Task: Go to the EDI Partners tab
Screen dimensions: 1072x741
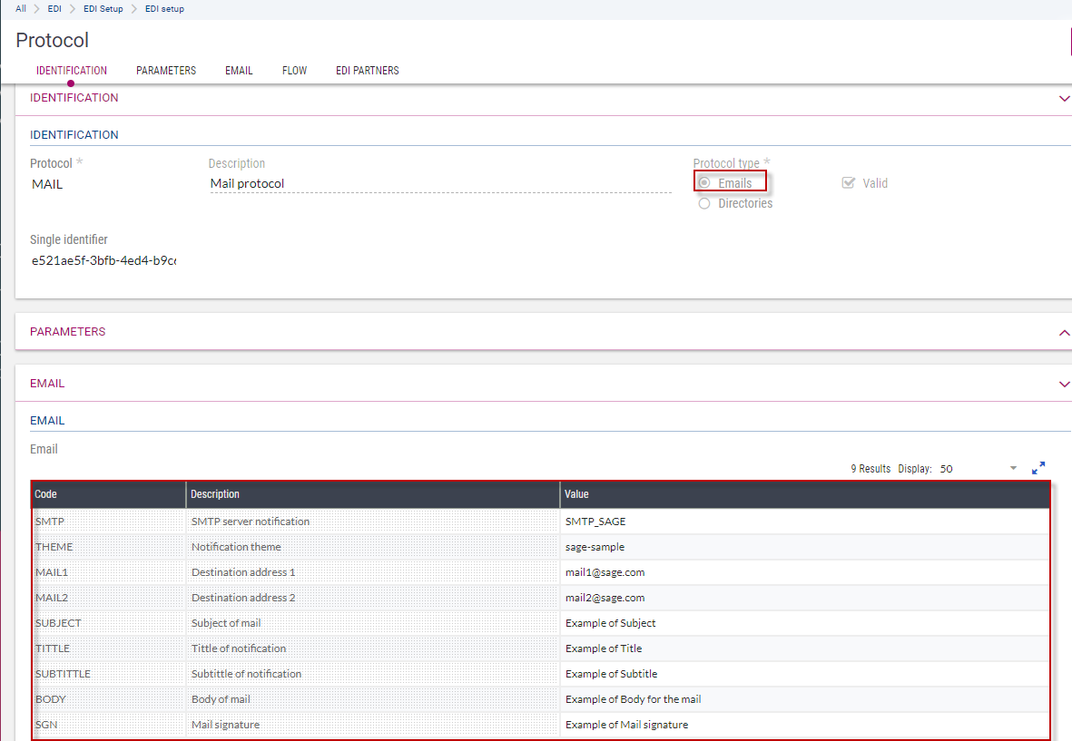Action: pos(367,71)
